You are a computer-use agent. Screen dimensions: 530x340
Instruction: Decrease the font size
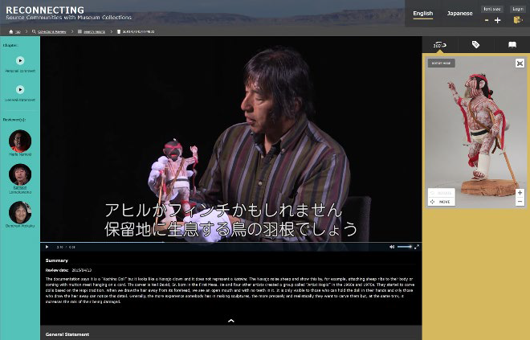pos(487,20)
